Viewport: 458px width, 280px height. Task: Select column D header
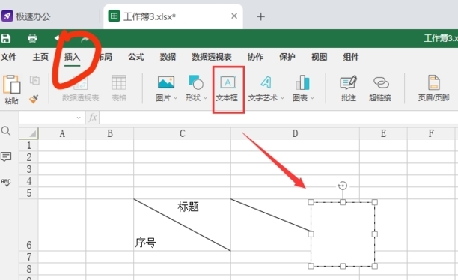click(296, 133)
